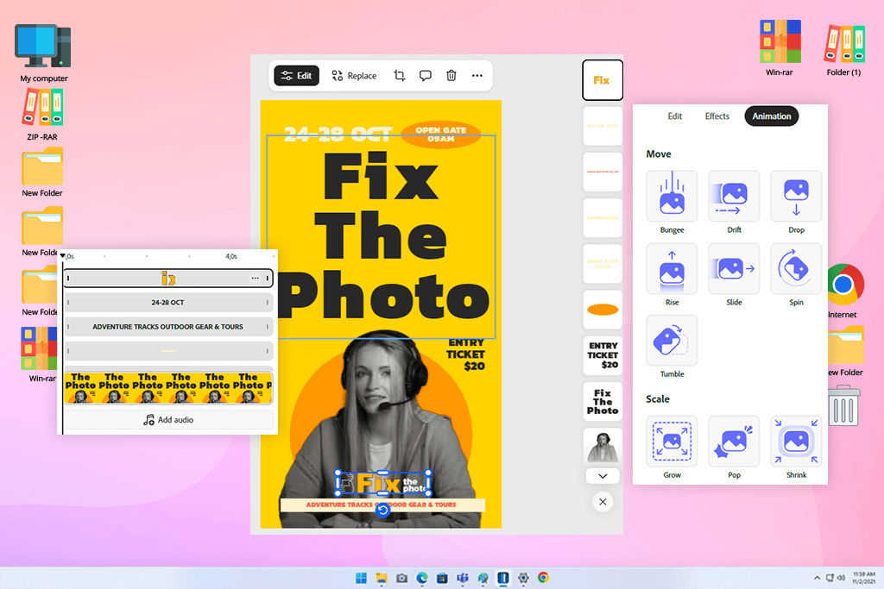Viewport: 884px width, 589px height.
Task: Select the orange ellipse layer thumbnail
Action: pyautogui.click(x=603, y=310)
